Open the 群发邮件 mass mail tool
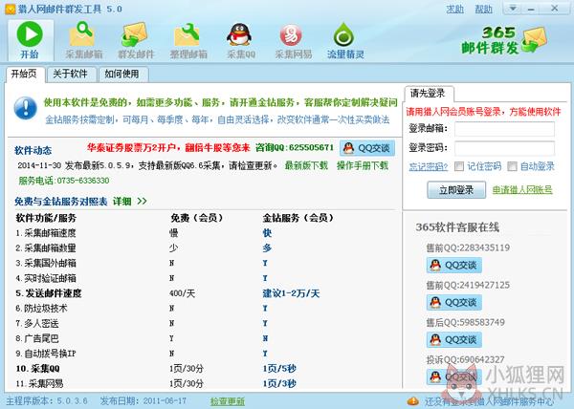The width and height of the screenshot is (574, 409). tap(136, 40)
